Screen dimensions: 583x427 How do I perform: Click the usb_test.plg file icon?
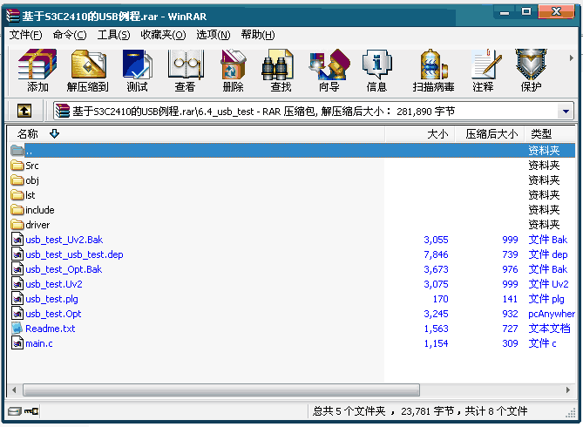17,299
